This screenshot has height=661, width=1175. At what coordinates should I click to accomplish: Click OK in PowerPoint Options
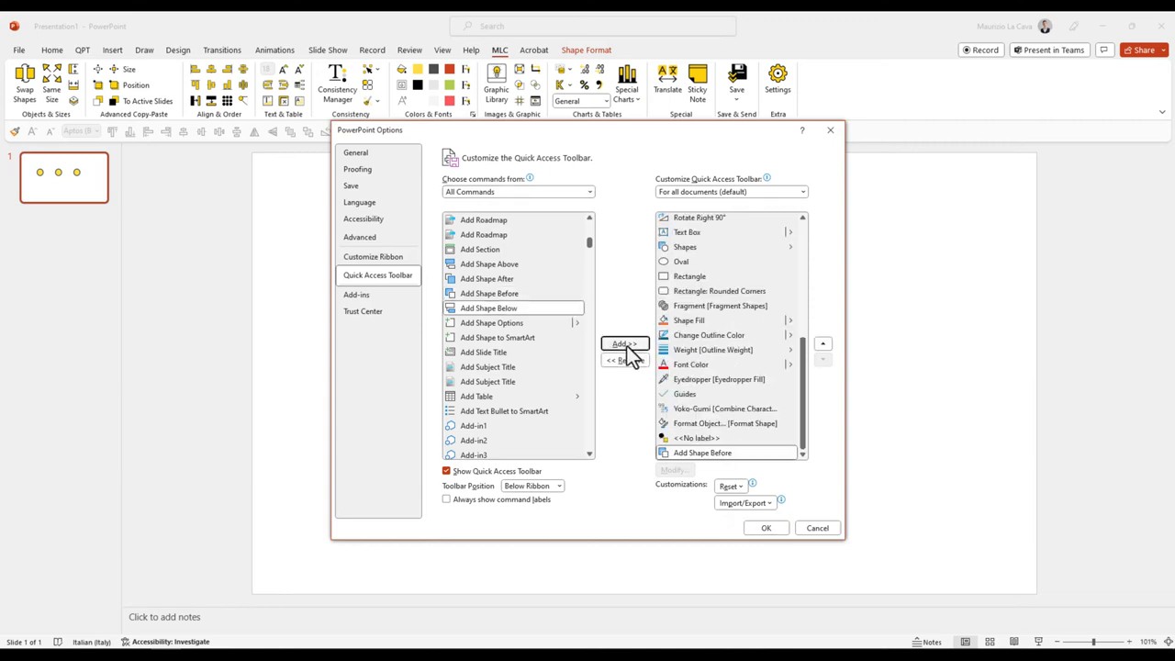tap(766, 528)
